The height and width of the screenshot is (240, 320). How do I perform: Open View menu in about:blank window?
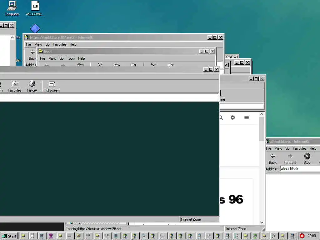pos(278,148)
